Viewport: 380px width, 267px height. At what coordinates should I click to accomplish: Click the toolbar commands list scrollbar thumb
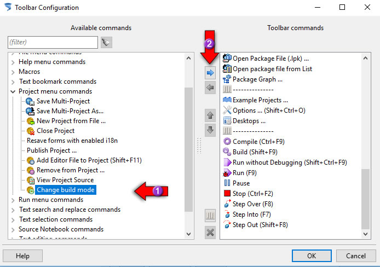pos(365,199)
